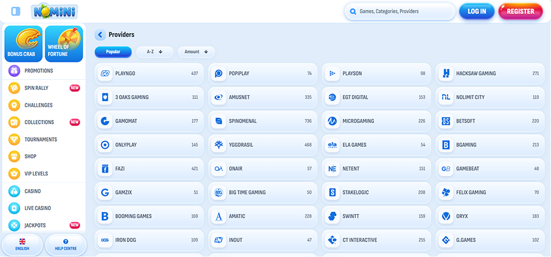This screenshot has width=551, height=257.
Task: Open the Microgaming provider icon
Action: pyautogui.click(x=333, y=121)
